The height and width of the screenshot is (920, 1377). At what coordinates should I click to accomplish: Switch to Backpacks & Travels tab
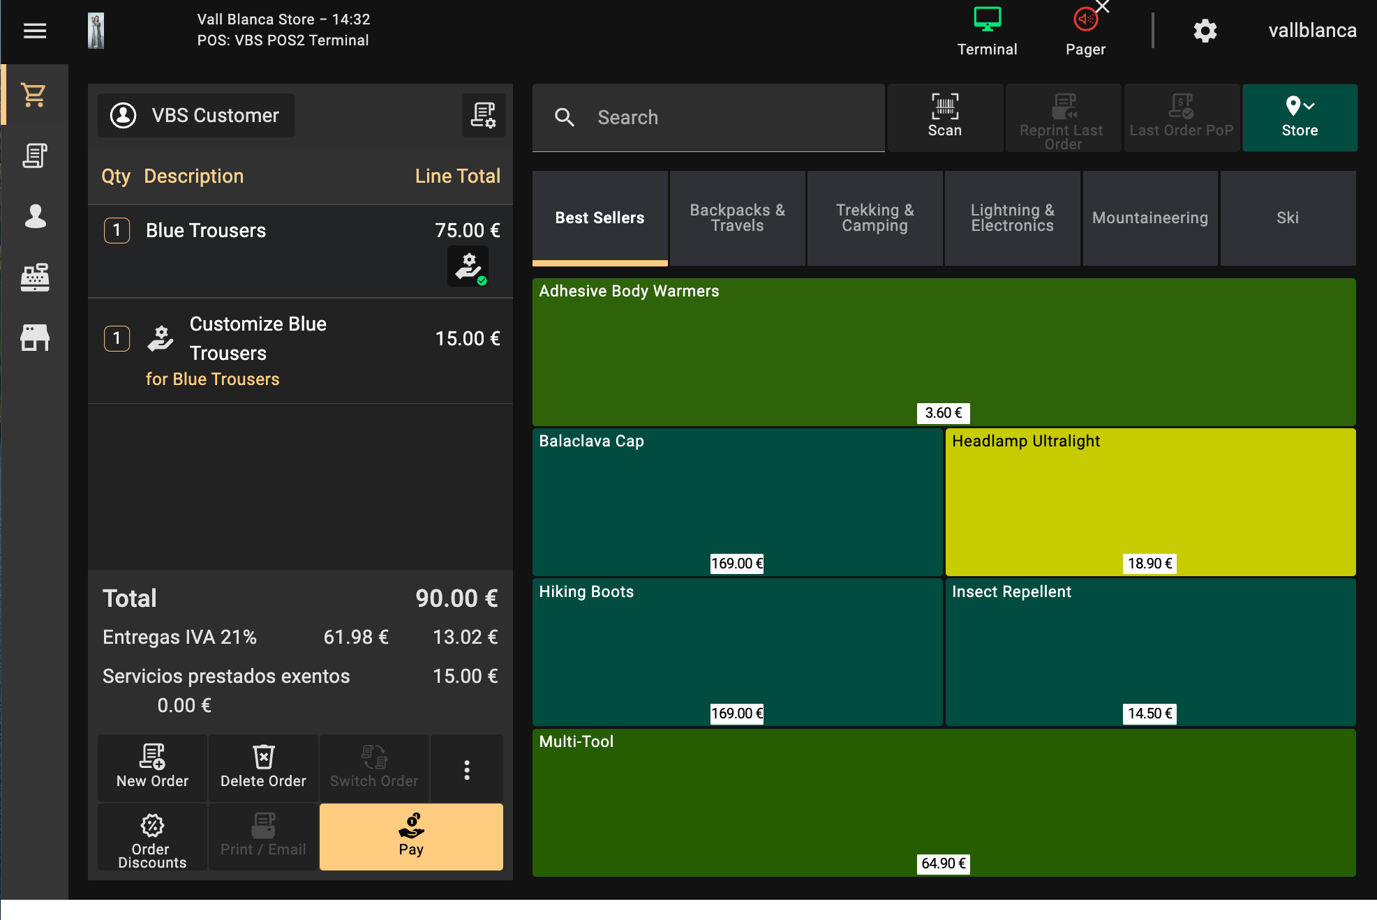[737, 218]
